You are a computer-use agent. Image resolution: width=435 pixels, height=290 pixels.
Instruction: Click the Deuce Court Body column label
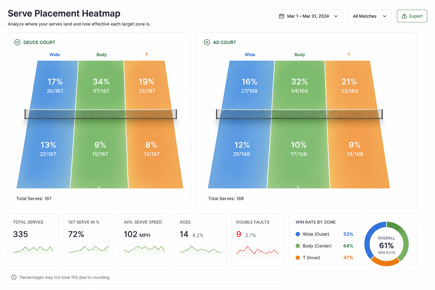[x=101, y=55]
